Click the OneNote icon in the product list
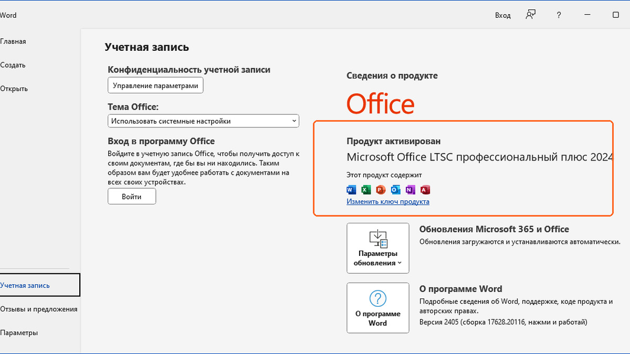This screenshot has height=354, width=630. point(410,190)
